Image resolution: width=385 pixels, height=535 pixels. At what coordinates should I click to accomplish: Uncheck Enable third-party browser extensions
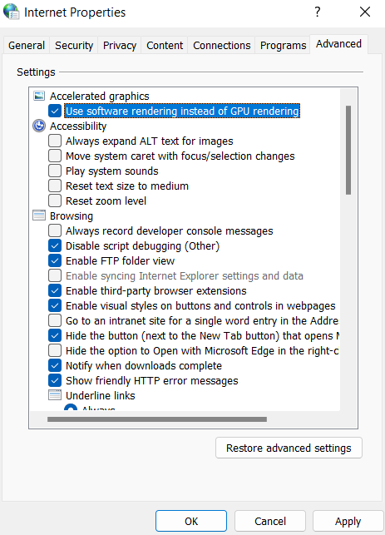tap(55, 290)
